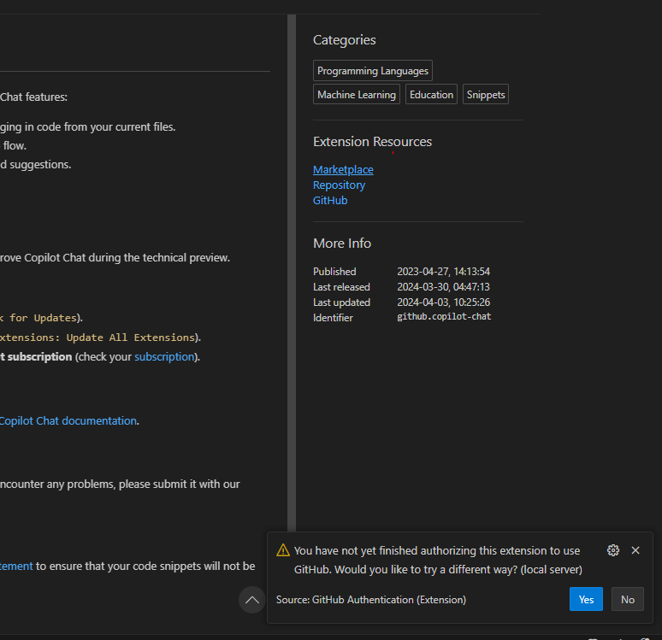Image resolution: width=662 pixels, height=640 pixels.
Task: Click No in the authorization prompt
Action: pos(628,599)
